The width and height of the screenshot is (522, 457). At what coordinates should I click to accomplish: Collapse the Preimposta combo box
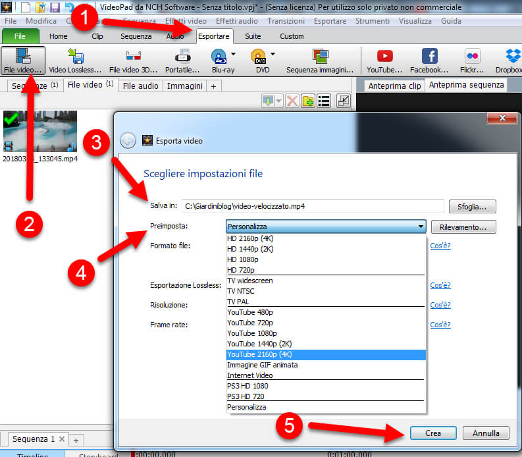click(421, 227)
